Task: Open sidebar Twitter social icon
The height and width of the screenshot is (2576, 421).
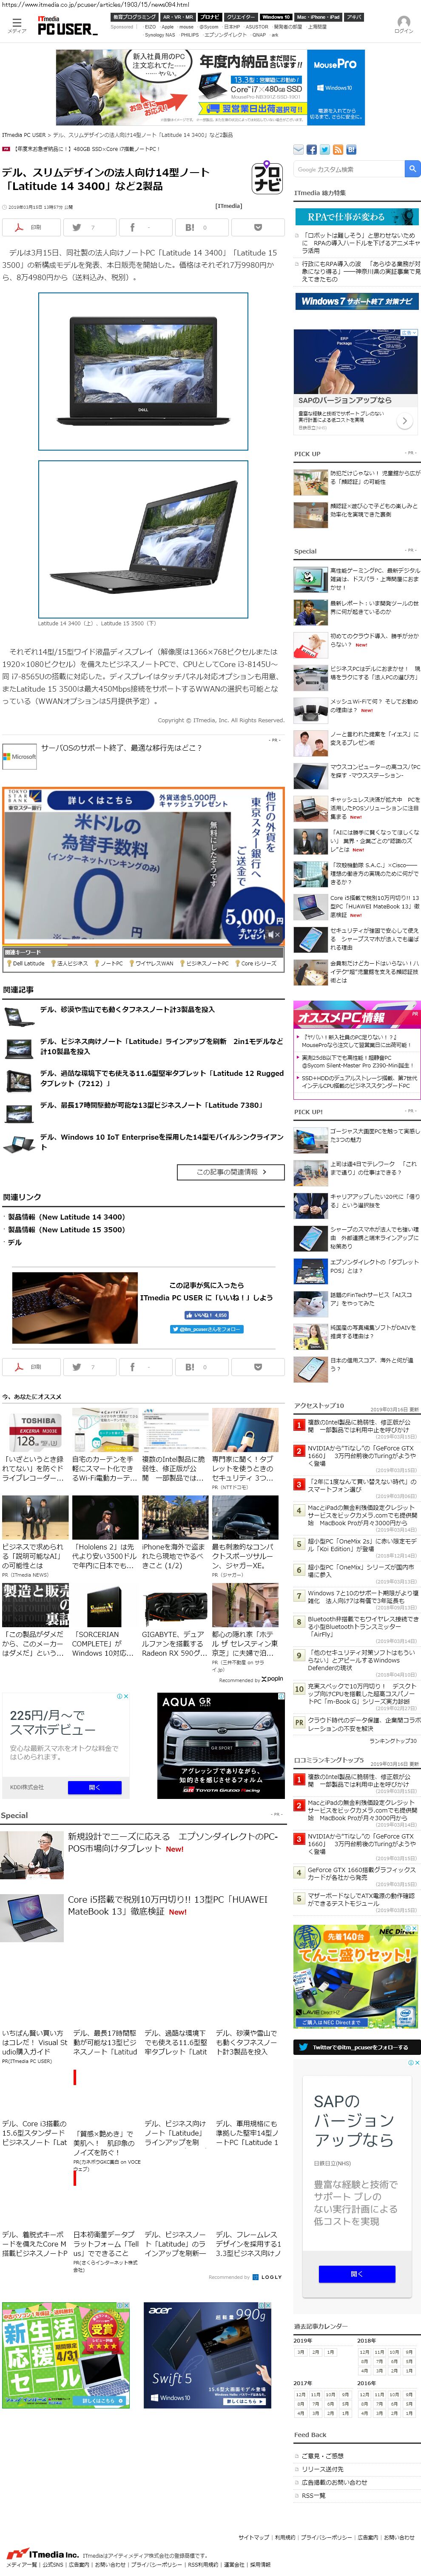Action: click(x=324, y=150)
